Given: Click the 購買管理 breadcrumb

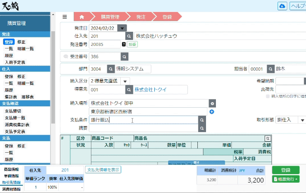Looking at the screenshot, I should pyautogui.click(x=110, y=17).
